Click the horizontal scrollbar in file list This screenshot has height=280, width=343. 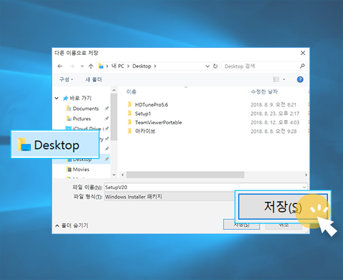coord(185,175)
